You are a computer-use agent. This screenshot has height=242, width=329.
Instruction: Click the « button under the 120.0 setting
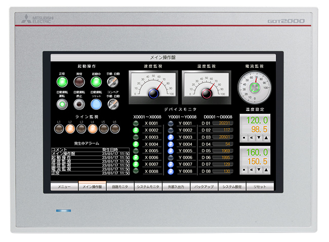(252, 138)
